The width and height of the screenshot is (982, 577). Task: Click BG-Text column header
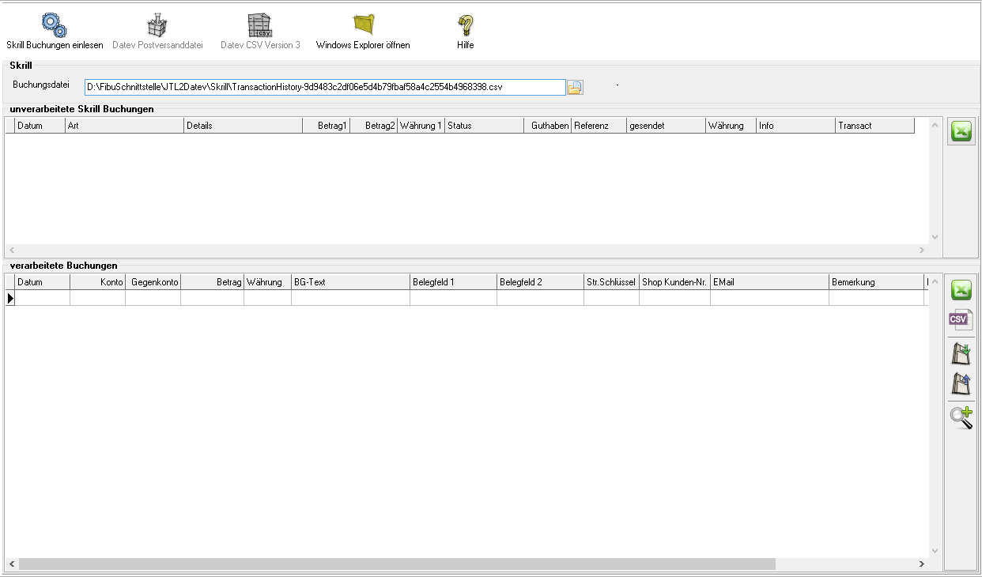349,282
